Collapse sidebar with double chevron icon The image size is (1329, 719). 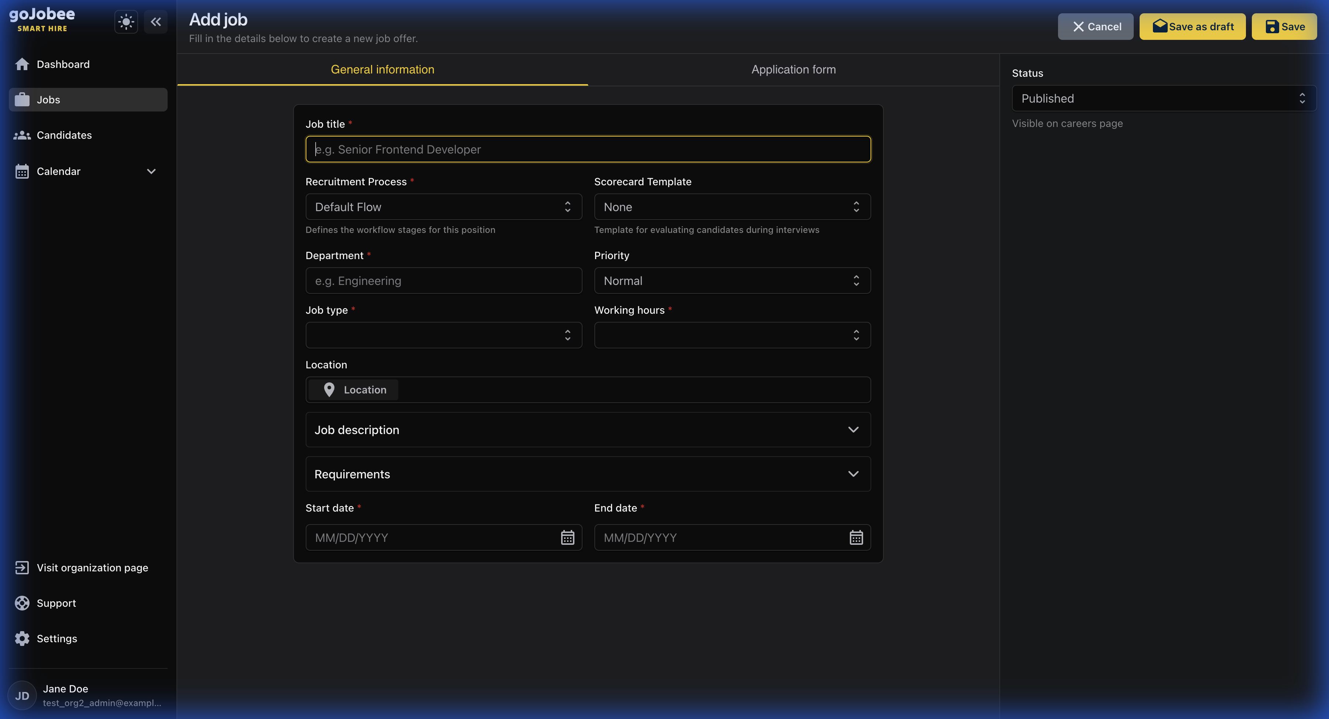(x=156, y=22)
